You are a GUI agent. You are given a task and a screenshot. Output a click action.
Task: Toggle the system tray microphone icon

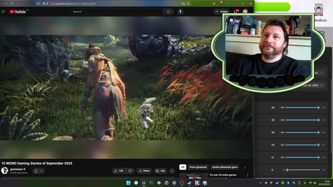tap(305, 183)
